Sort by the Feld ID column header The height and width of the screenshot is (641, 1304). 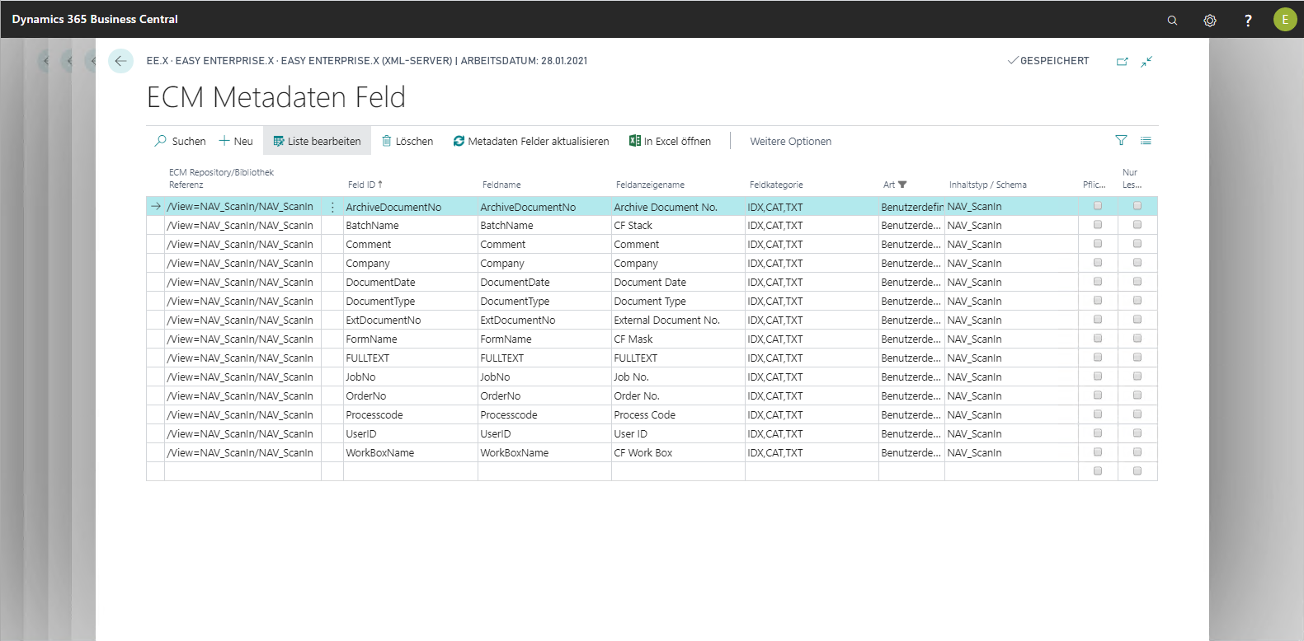364,185
